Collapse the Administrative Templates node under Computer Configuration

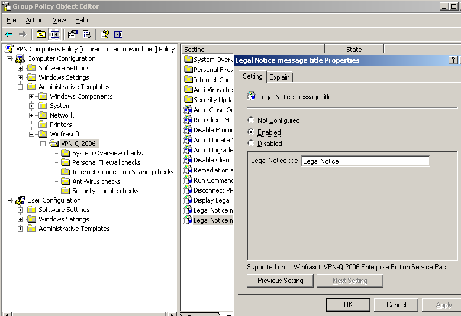20,87
